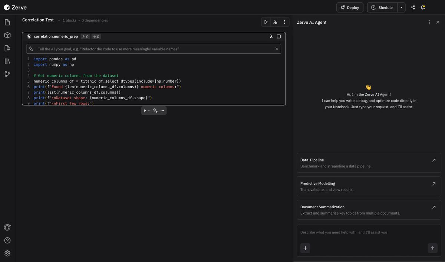Open the git branch icon in sidebar
Image resolution: width=445 pixels, height=262 pixels.
tap(7, 74)
